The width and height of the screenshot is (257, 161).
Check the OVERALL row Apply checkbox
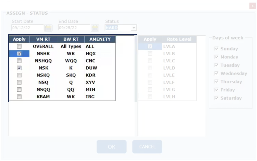pyautogui.click(x=19, y=46)
